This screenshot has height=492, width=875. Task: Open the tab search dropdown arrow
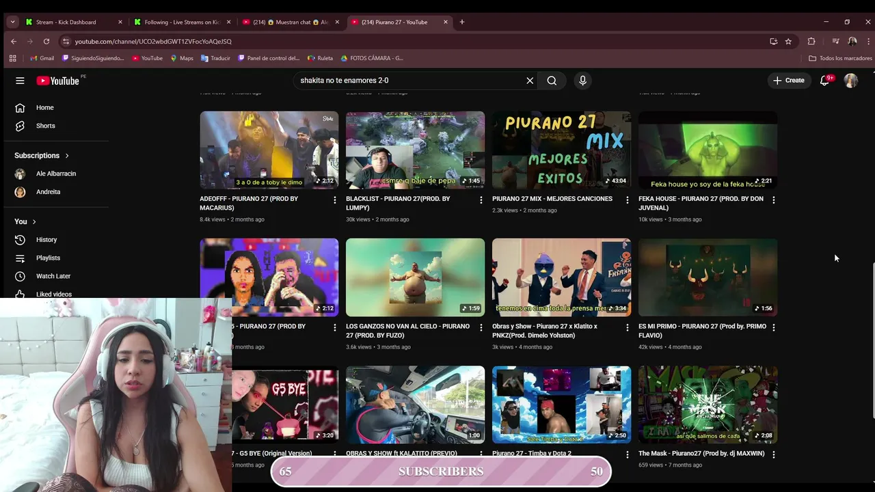[12, 22]
